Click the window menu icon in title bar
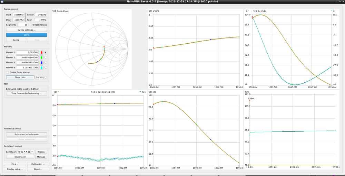 click(x=2, y=2)
